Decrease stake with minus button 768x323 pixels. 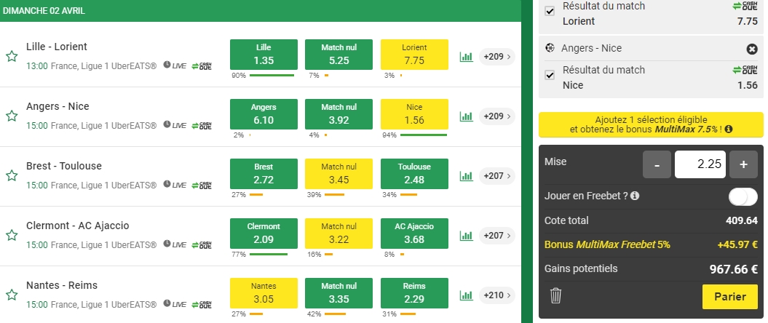[657, 164]
